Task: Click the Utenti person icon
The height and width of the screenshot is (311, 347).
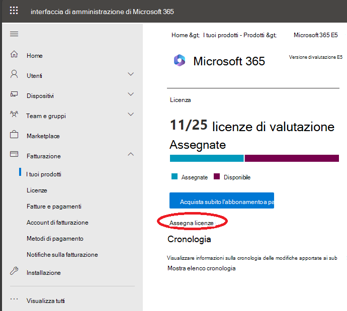Action: 14,74
